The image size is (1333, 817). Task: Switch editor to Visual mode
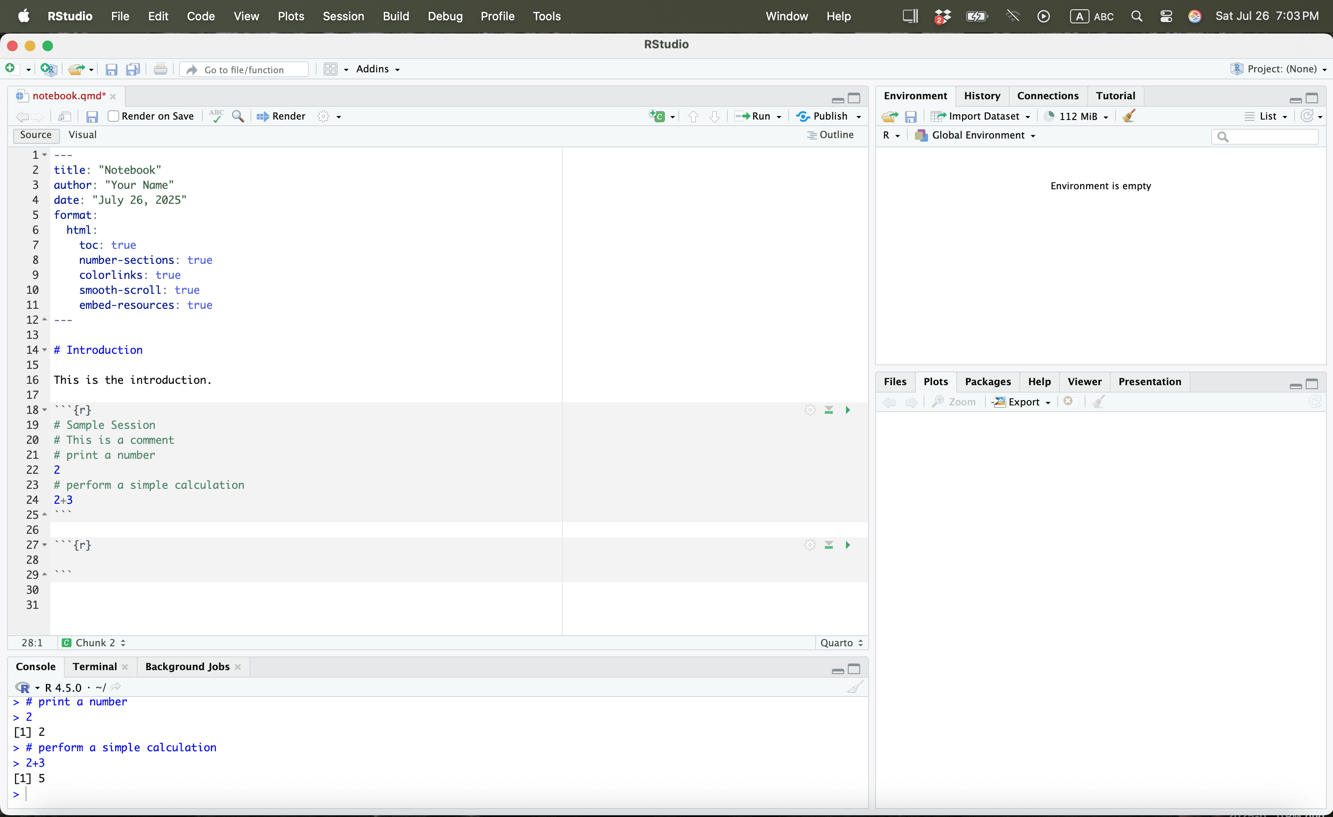pos(82,135)
